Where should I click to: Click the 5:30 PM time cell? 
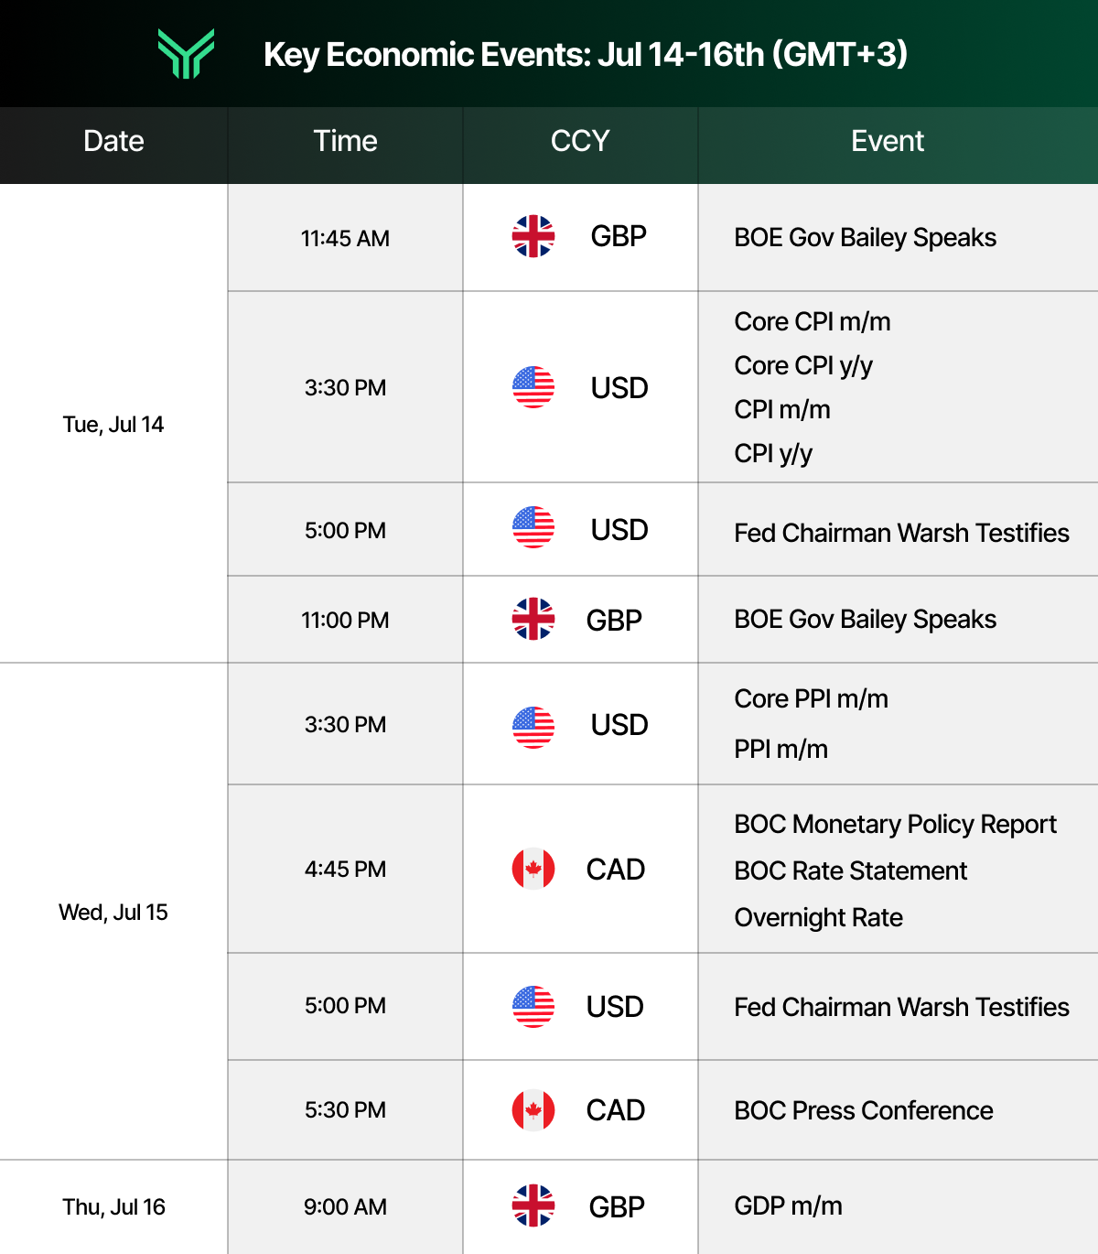pos(345,1110)
